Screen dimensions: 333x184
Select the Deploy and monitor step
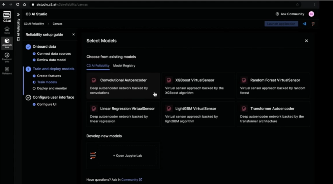(x=52, y=89)
